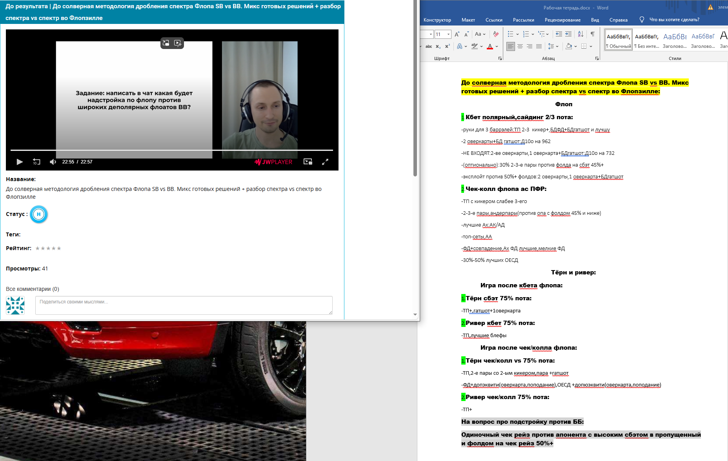The height and width of the screenshot is (461, 728).
Task: Open text effects icon (outlined A)
Action: click(x=460, y=46)
